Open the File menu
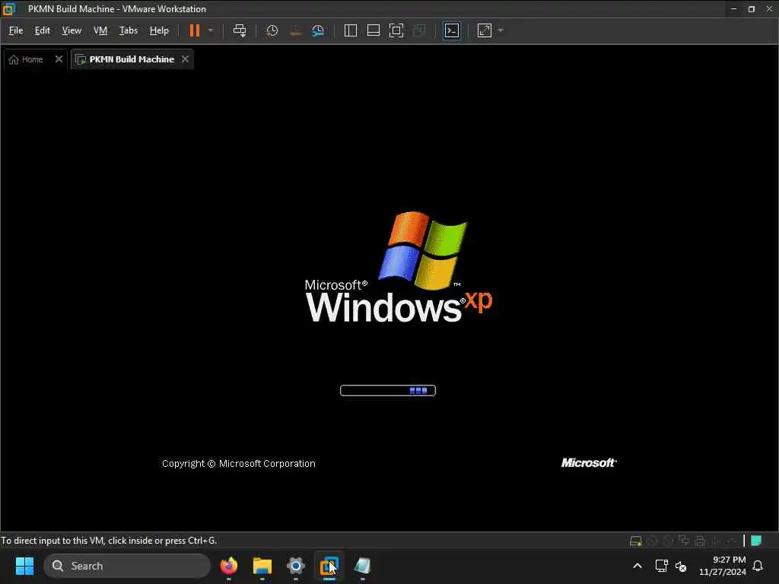The image size is (779, 584). pyautogui.click(x=16, y=30)
